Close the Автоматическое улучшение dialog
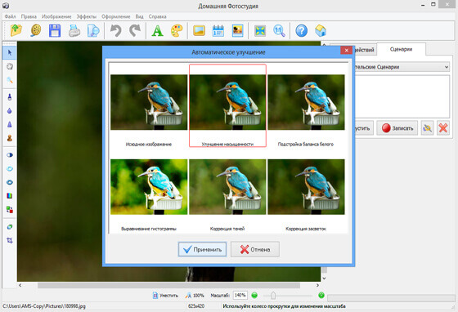458x312 pixels. tap(346, 51)
